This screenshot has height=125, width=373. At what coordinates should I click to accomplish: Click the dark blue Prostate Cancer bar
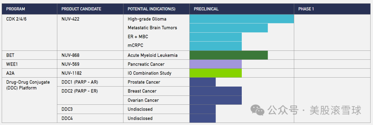click(x=202, y=82)
